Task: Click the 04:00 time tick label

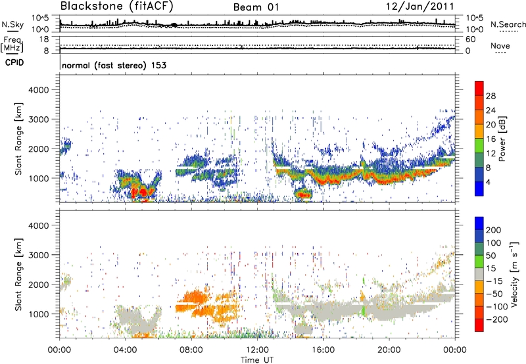Action: 125,350
